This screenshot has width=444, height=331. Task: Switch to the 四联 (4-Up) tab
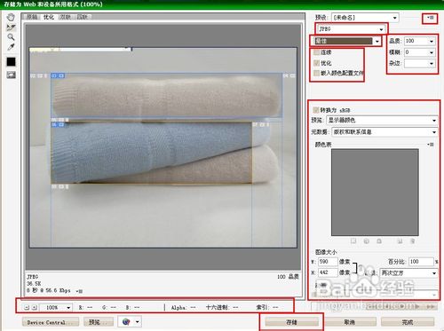pos(83,17)
